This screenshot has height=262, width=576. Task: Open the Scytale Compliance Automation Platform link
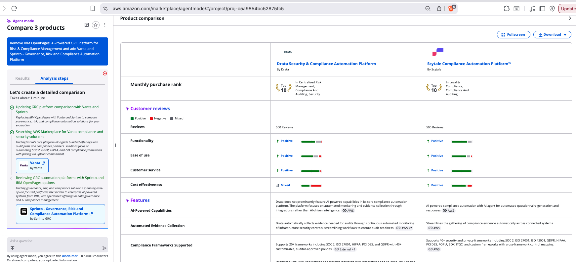pos(469,64)
